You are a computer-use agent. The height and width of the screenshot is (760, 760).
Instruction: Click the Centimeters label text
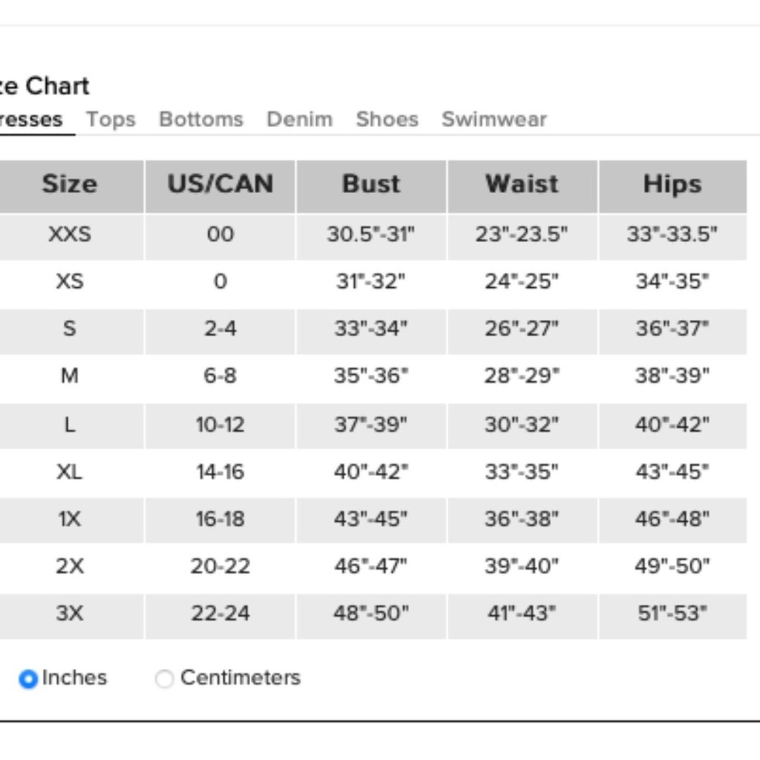240,678
